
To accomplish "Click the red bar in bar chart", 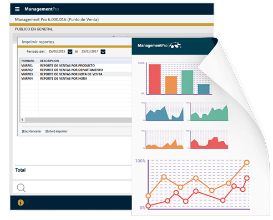I will pos(155,79).
